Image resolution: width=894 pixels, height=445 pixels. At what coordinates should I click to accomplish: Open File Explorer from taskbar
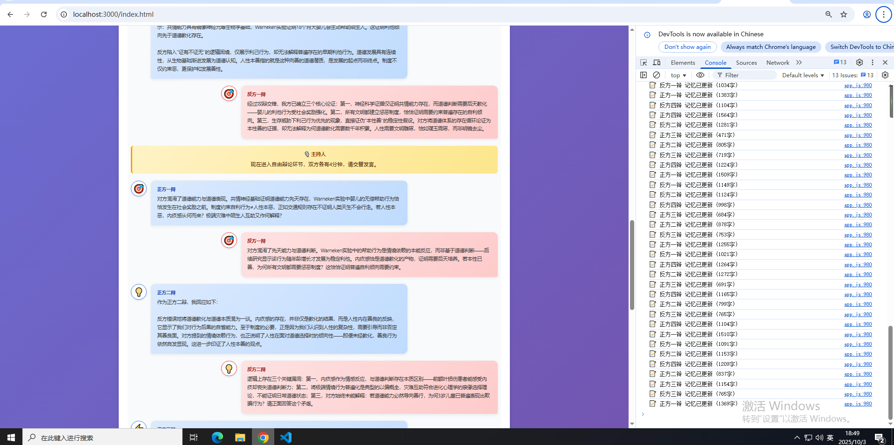coord(240,437)
